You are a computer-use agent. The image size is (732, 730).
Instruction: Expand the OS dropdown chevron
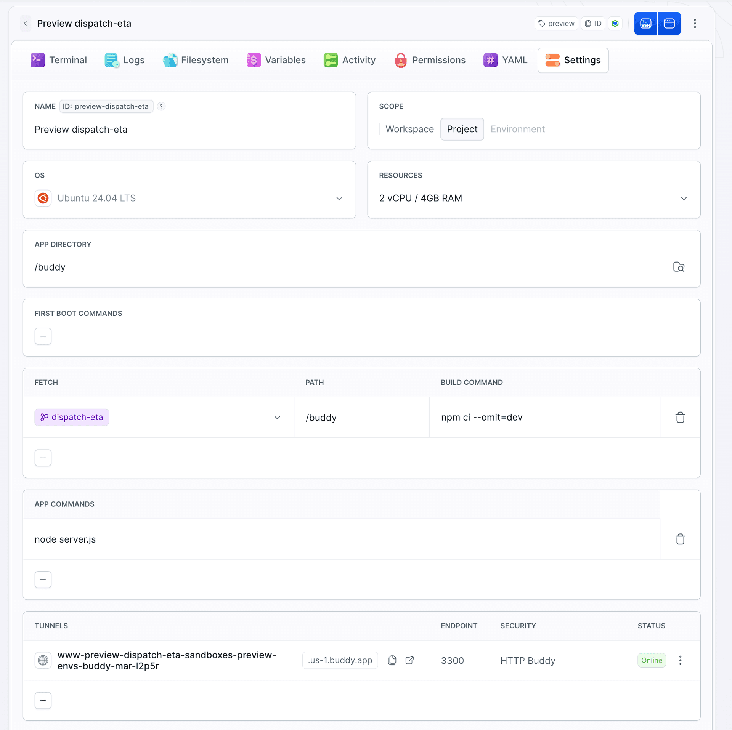point(339,199)
